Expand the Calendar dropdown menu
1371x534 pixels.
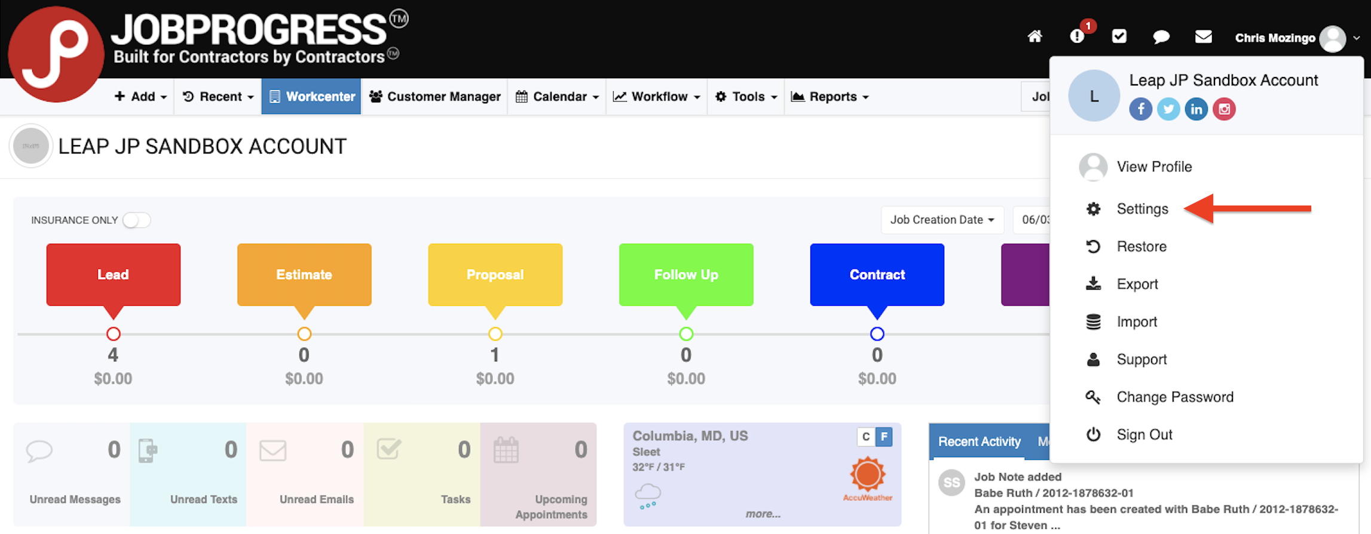(557, 97)
